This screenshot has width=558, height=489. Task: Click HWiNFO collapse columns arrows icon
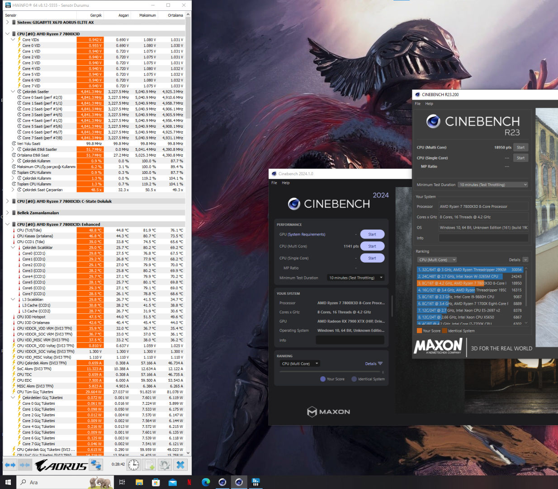pyautogui.click(x=25, y=465)
